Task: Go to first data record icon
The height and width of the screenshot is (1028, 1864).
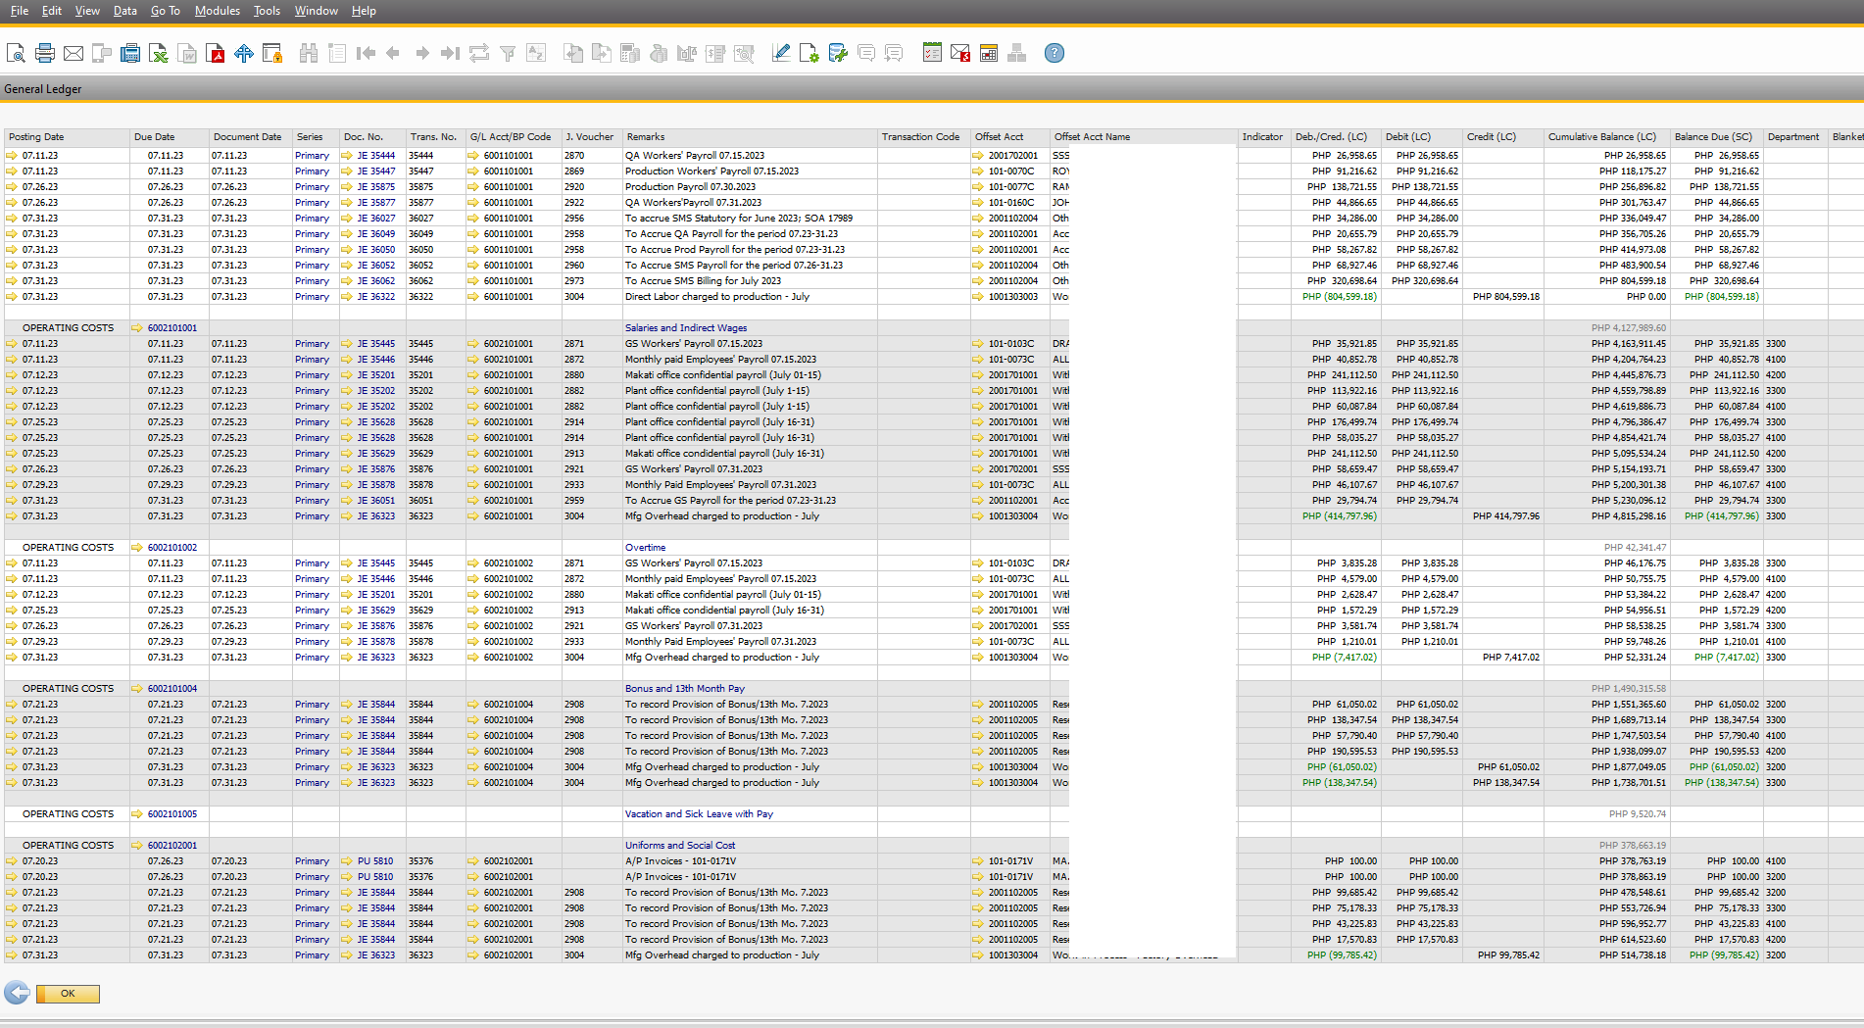Action: tap(366, 53)
